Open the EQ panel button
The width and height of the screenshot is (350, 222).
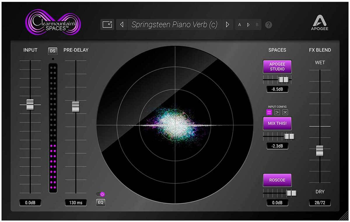point(101,202)
